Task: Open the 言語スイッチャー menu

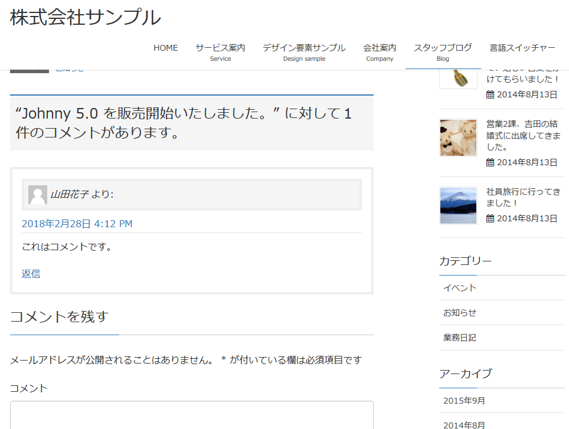Action: point(522,48)
